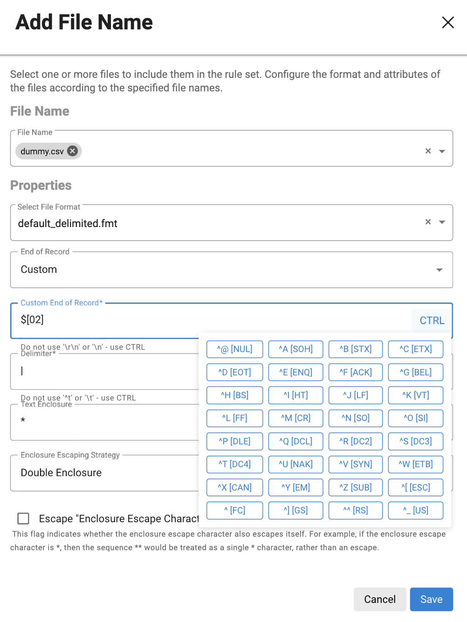Click the Save button
467x622 pixels.
(431, 599)
